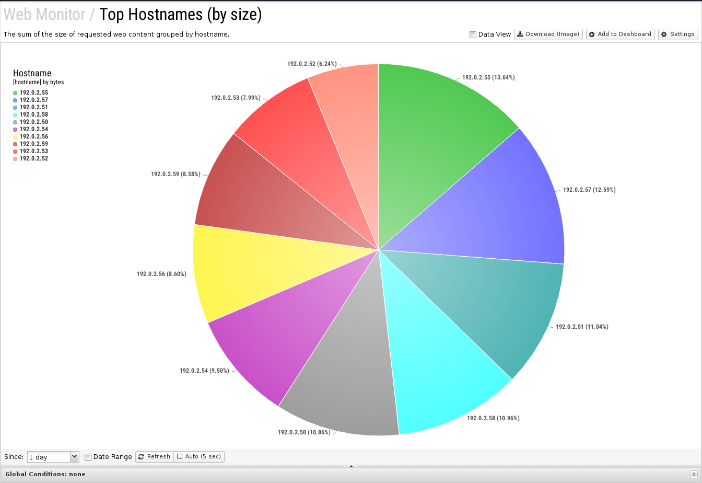The height and width of the screenshot is (483, 702).
Task: Click purple legend dot for 192.0.2.54
Action: click(15, 129)
